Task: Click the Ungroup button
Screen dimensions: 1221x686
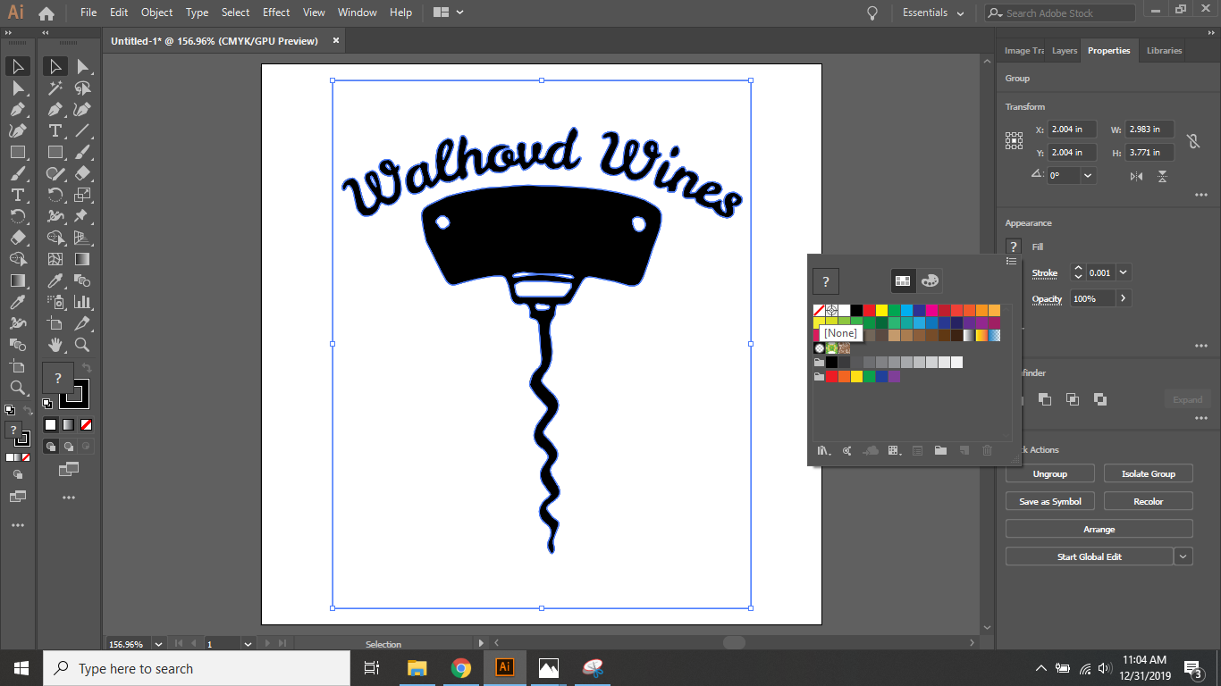Action: tap(1049, 473)
